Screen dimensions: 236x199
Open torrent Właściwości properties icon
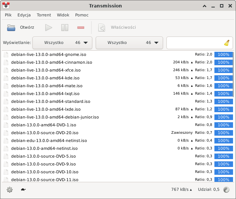(102, 28)
